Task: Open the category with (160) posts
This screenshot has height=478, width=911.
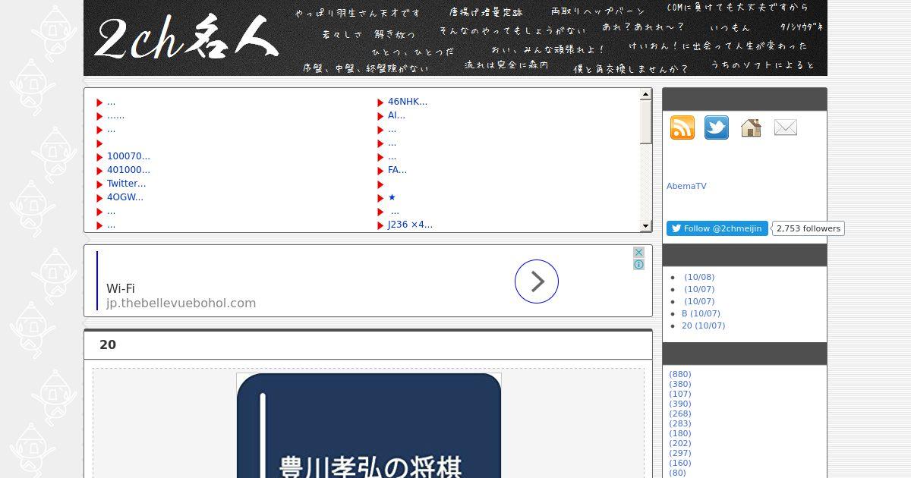Action: coord(680,463)
